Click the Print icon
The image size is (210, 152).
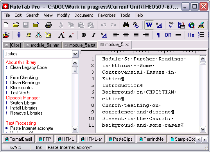[x=48, y=25]
